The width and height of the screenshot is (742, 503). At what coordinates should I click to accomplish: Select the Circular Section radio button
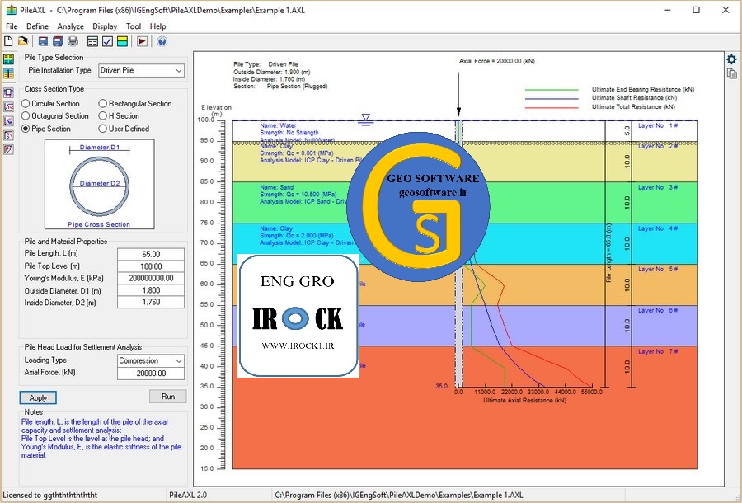26,104
